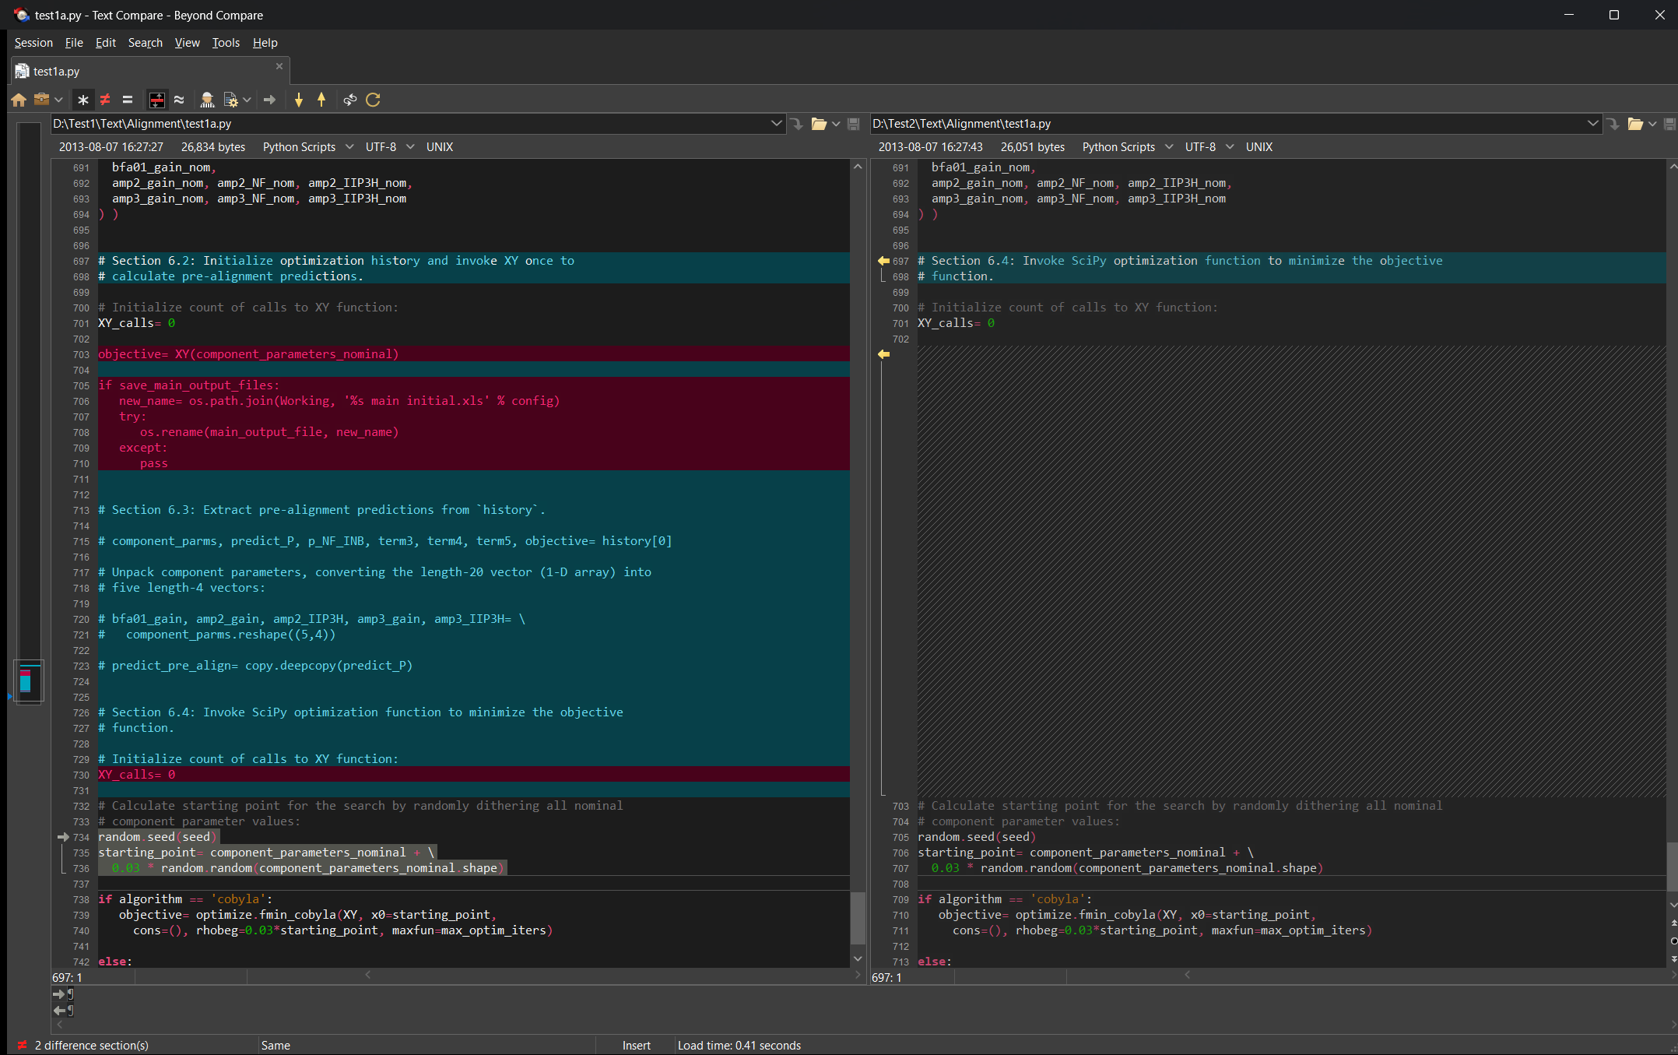Viewport: 1678px width, 1055px height.
Task: Click the Copy to Right arrow icon
Action: pos(269,100)
